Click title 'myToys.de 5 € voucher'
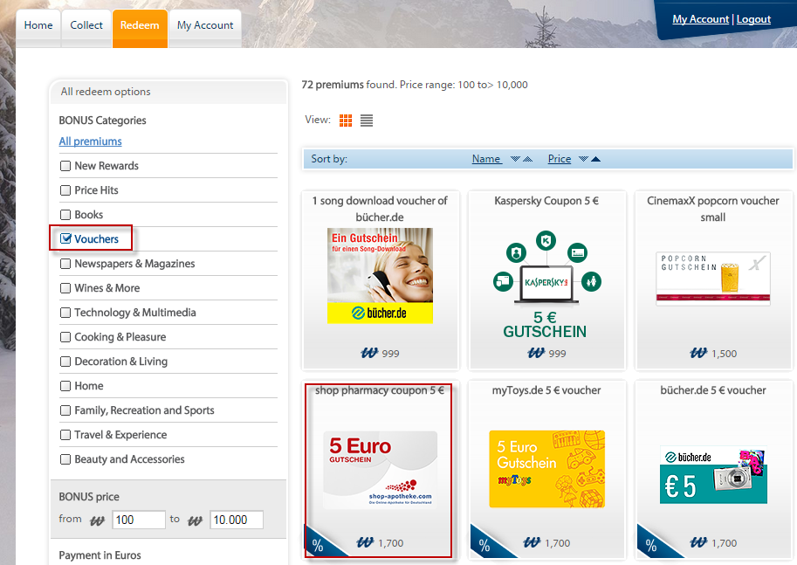797x565 pixels. click(546, 390)
